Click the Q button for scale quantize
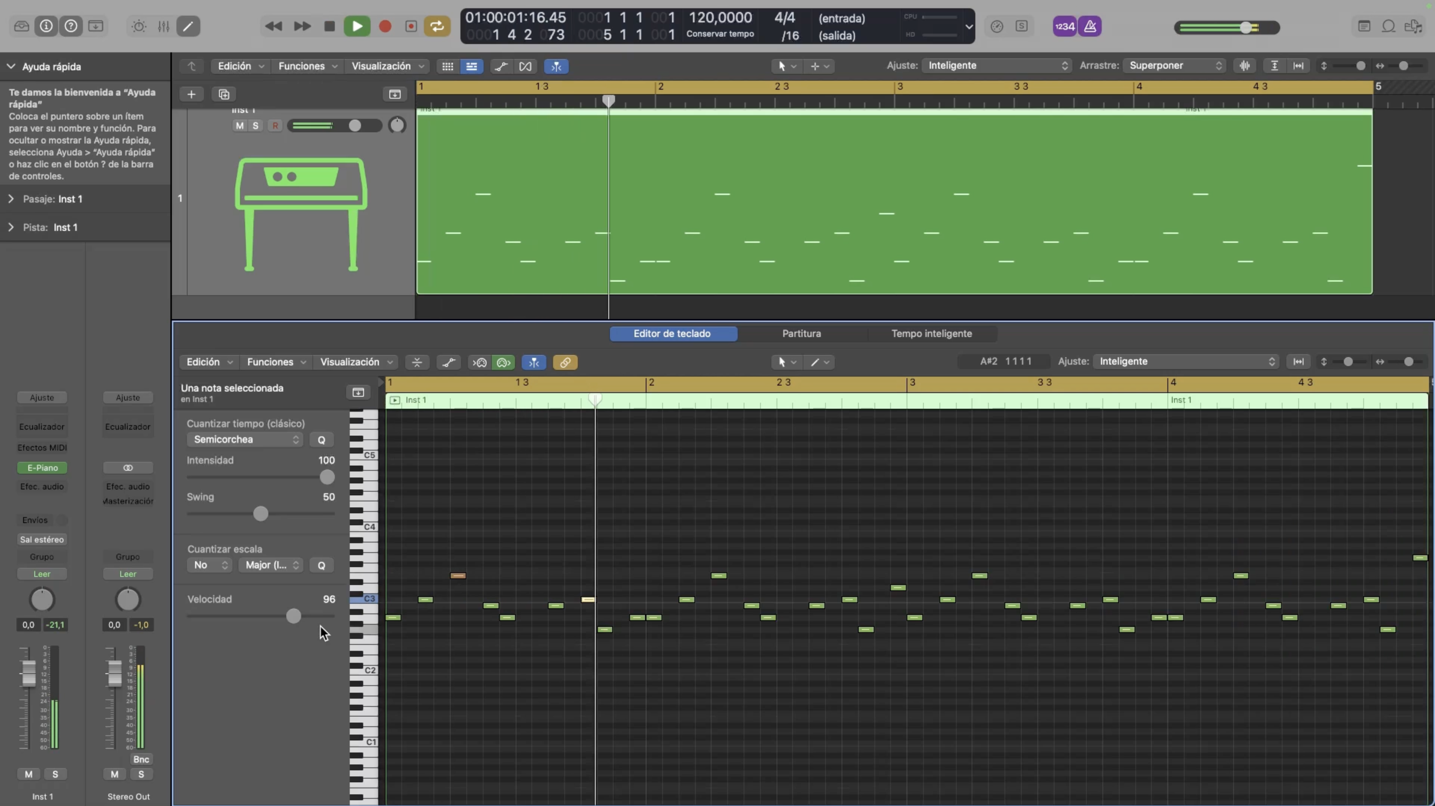 (321, 565)
